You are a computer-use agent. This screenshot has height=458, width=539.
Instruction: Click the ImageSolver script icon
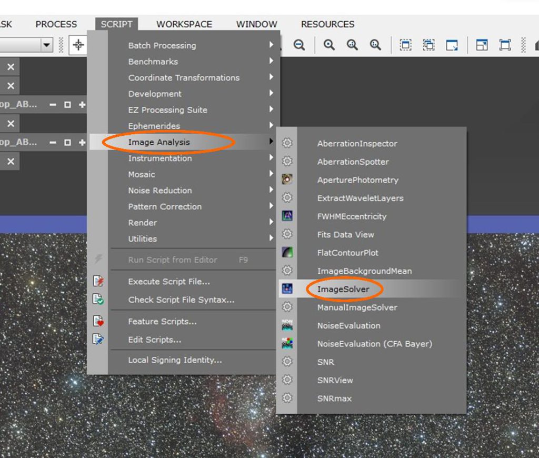pyautogui.click(x=287, y=288)
